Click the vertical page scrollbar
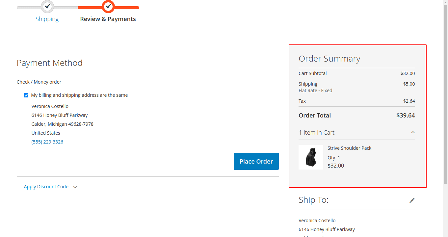448x237 pixels. [445, 99]
